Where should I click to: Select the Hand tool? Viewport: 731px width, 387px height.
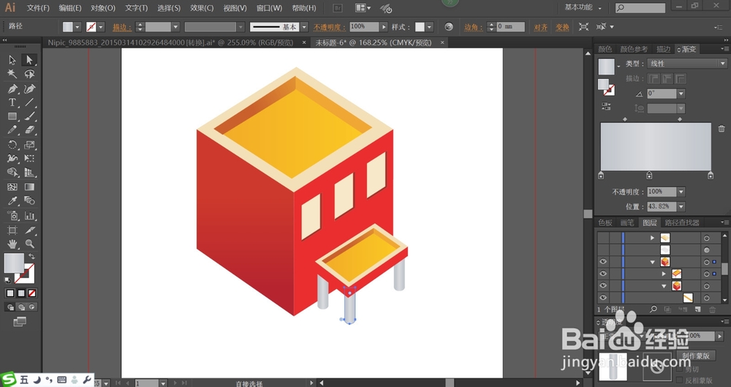pyautogui.click(x=12, y=244)
